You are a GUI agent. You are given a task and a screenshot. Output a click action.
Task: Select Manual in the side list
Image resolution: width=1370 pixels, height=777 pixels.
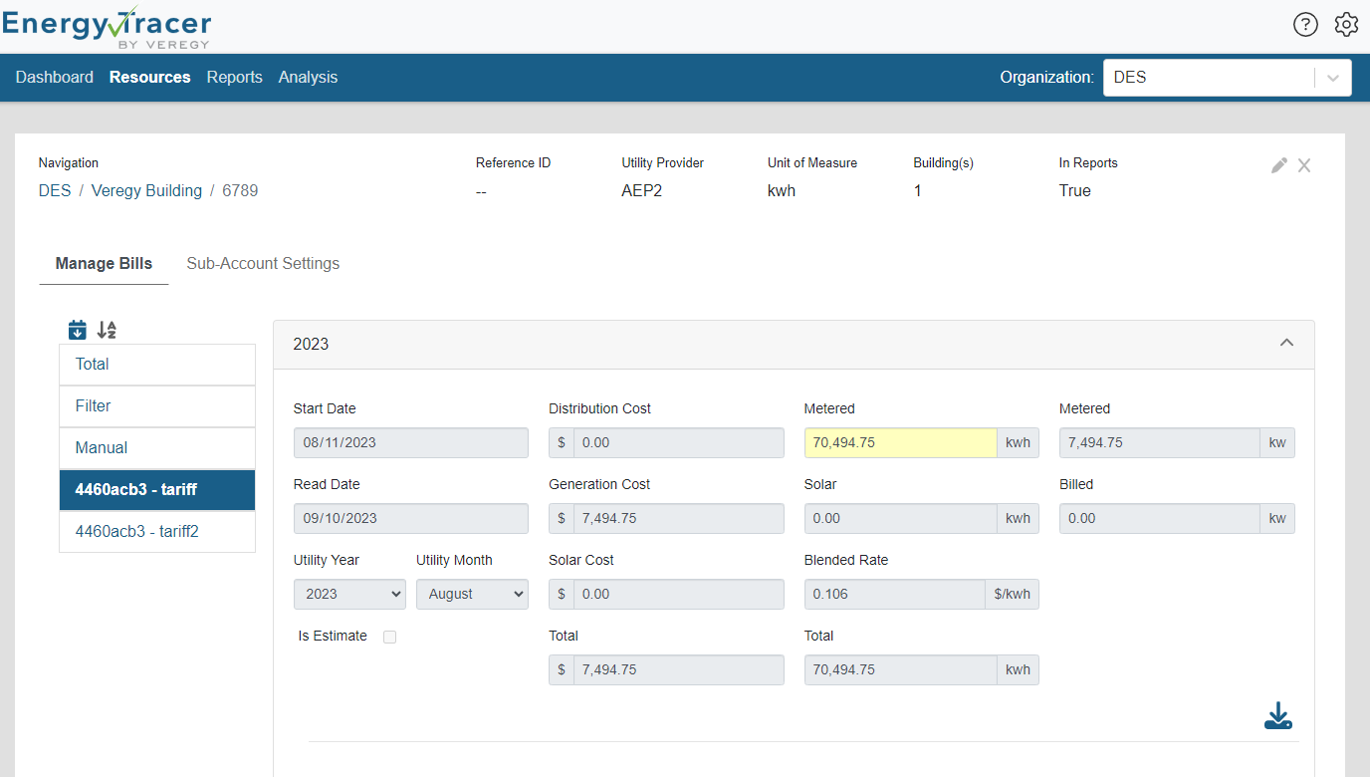[157, 448]
